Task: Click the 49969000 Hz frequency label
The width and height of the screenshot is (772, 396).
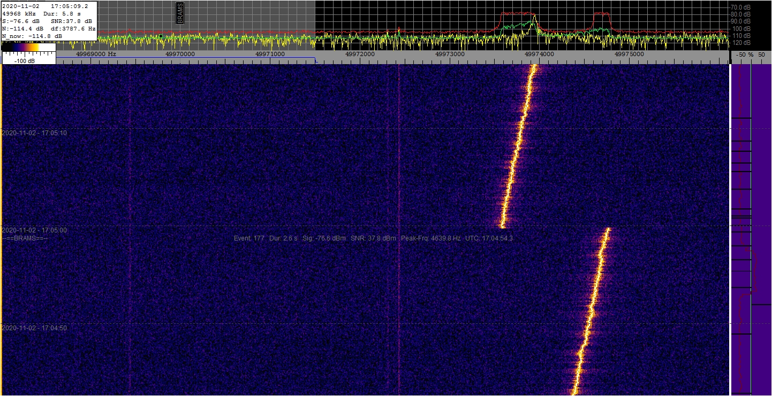Action: [x=96, y=54]
